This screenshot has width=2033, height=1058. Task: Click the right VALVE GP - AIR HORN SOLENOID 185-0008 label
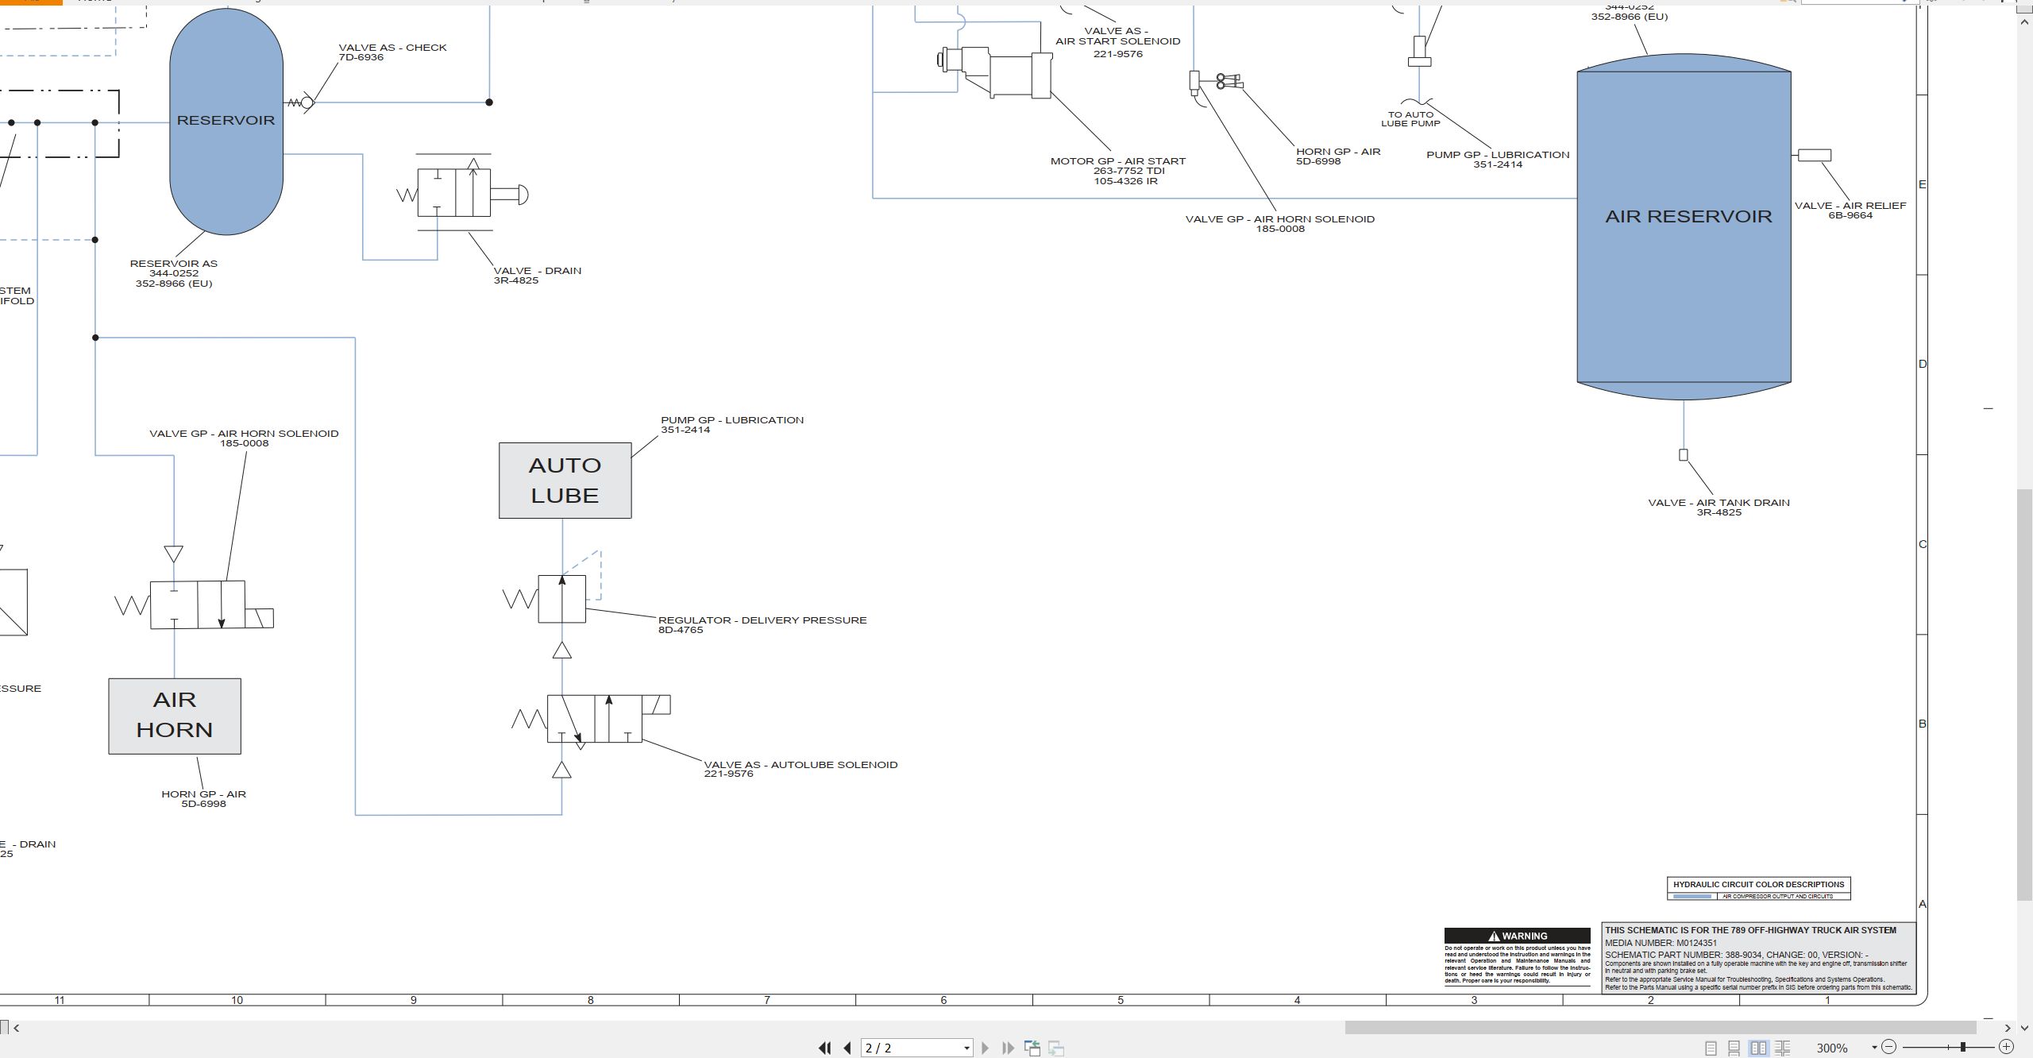1280,223
